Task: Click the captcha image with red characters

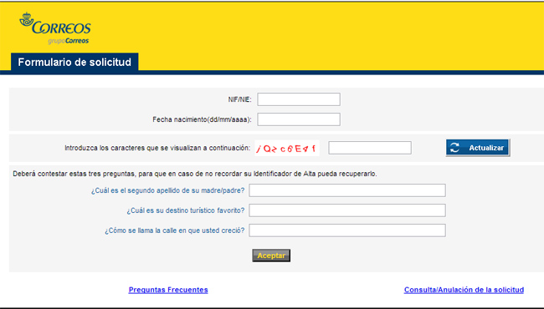Action: (x=287, y=148)
